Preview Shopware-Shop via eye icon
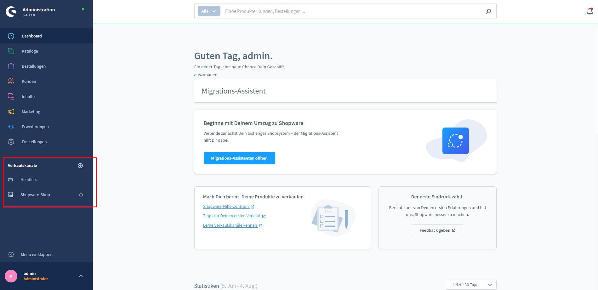This screenshot has width=598, height=290. pos(81,195)
